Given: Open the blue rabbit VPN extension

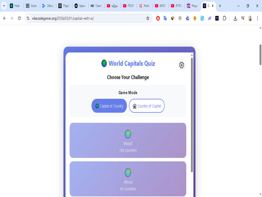Looking at the screenshot, I should coord(188,18).
